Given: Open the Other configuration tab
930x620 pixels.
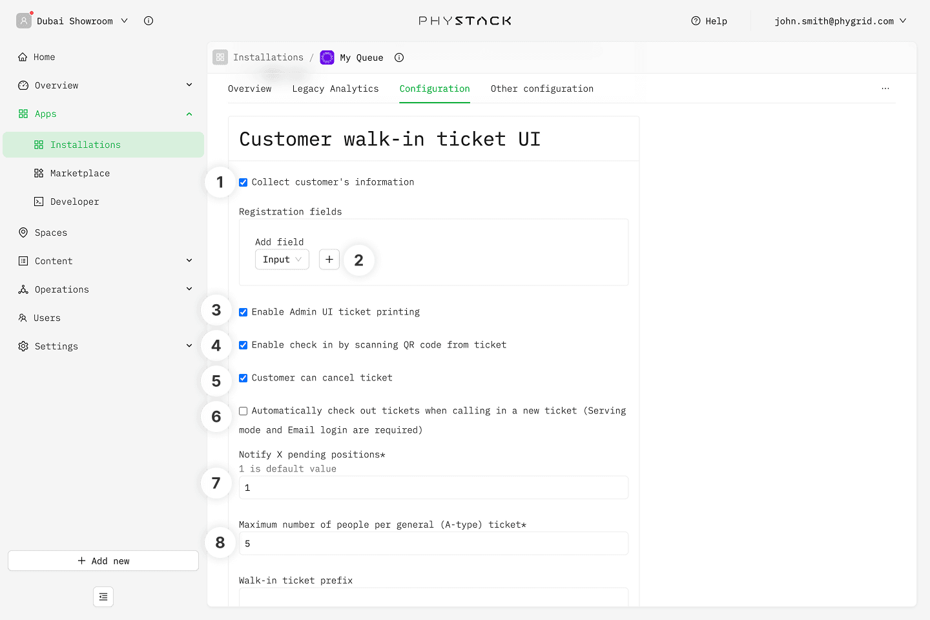Looking at the screenshot, I should point(542,88).
